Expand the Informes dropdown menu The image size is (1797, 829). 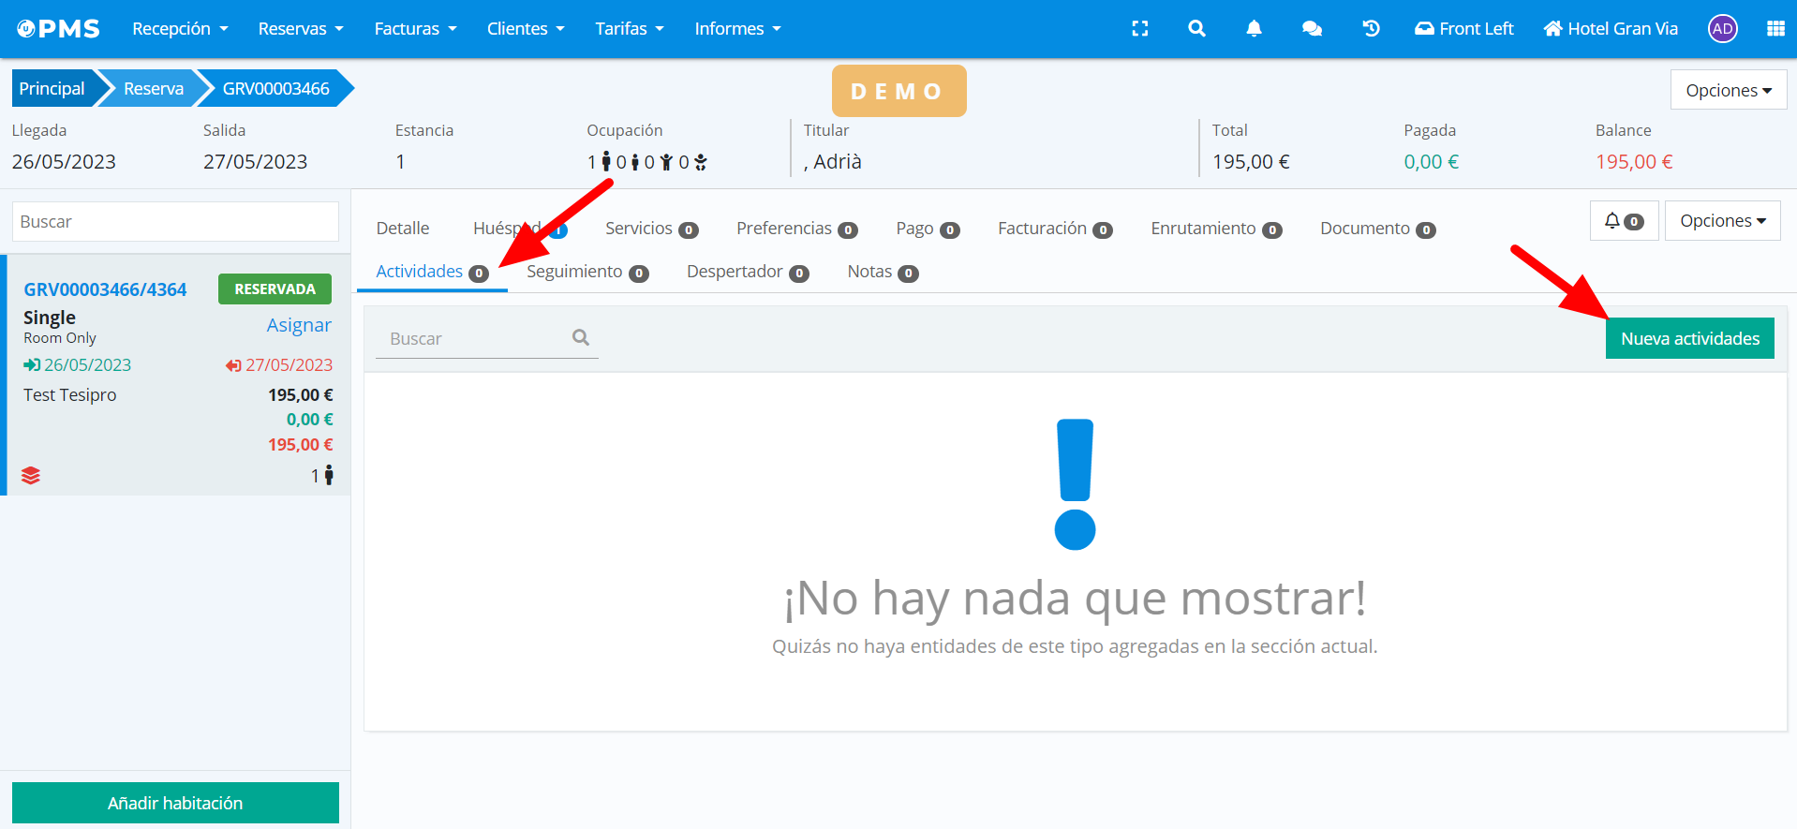pyautogui.click(x=737, y=29)
